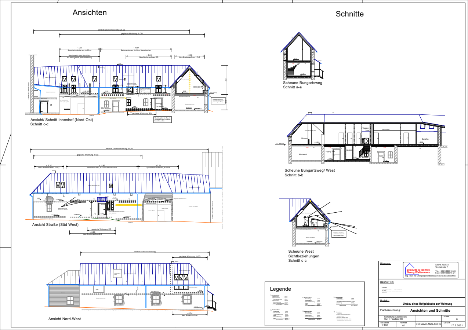
Task: Click the "Schnitte" heading
Action: tap(349, 14)
